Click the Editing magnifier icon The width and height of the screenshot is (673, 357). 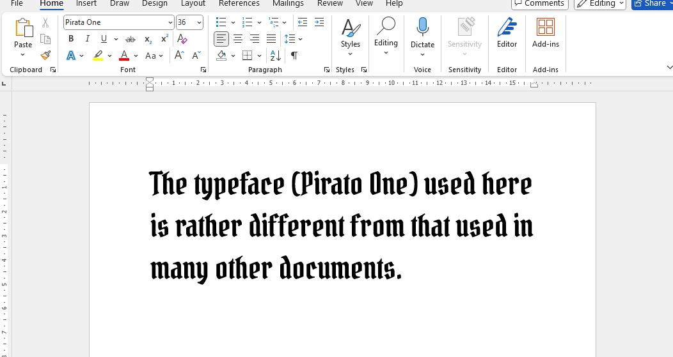386,27
